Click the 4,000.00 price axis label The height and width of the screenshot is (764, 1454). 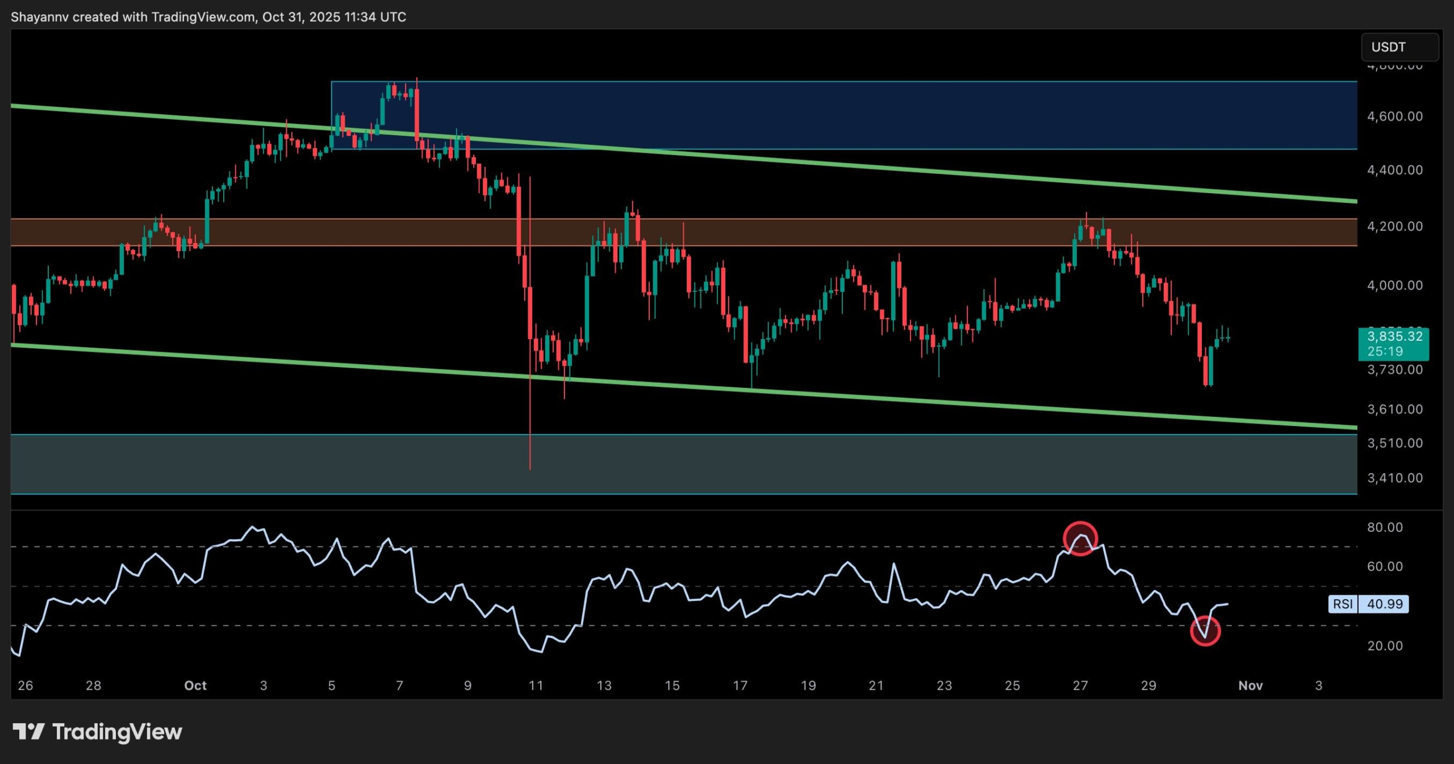point(1394,285)
